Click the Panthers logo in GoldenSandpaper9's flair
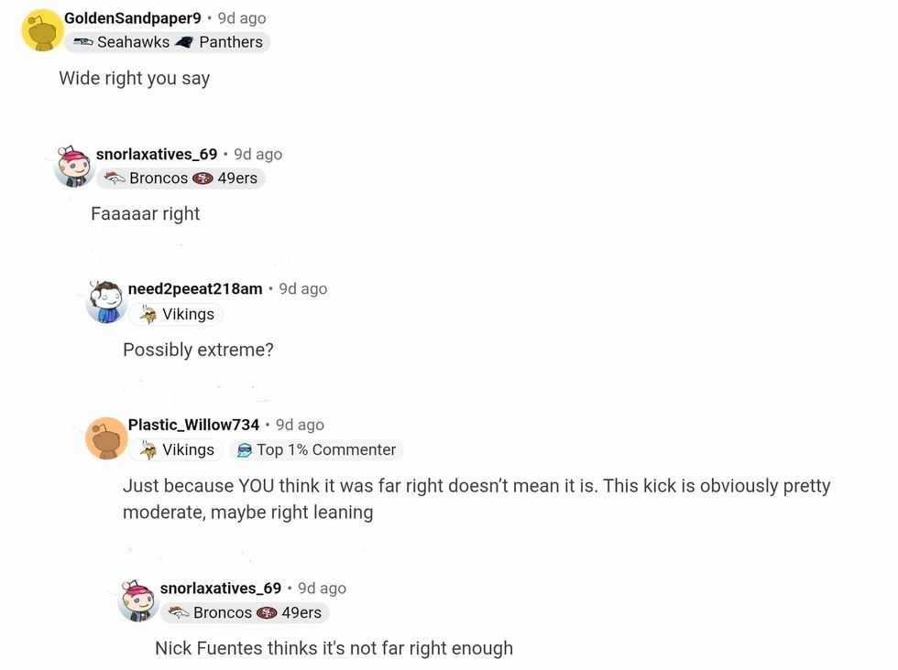This screenshot has height=670, width=898. 185,42
